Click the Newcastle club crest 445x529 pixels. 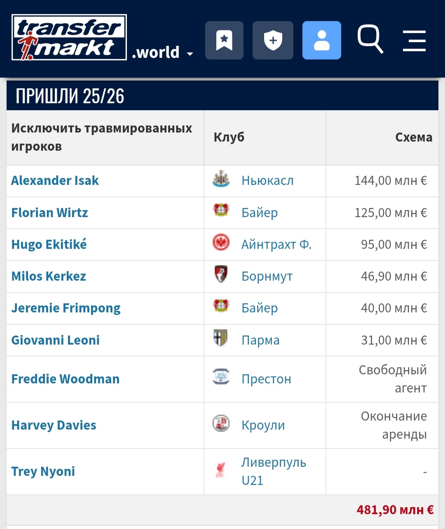point(221,179)
